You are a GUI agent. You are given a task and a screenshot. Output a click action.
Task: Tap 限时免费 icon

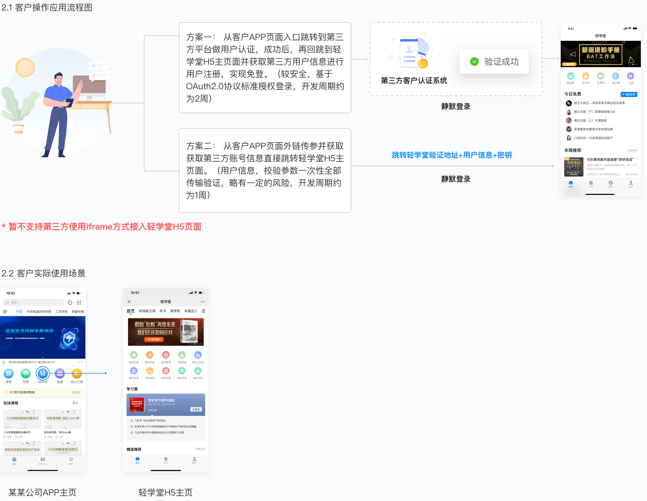point(134,371)
